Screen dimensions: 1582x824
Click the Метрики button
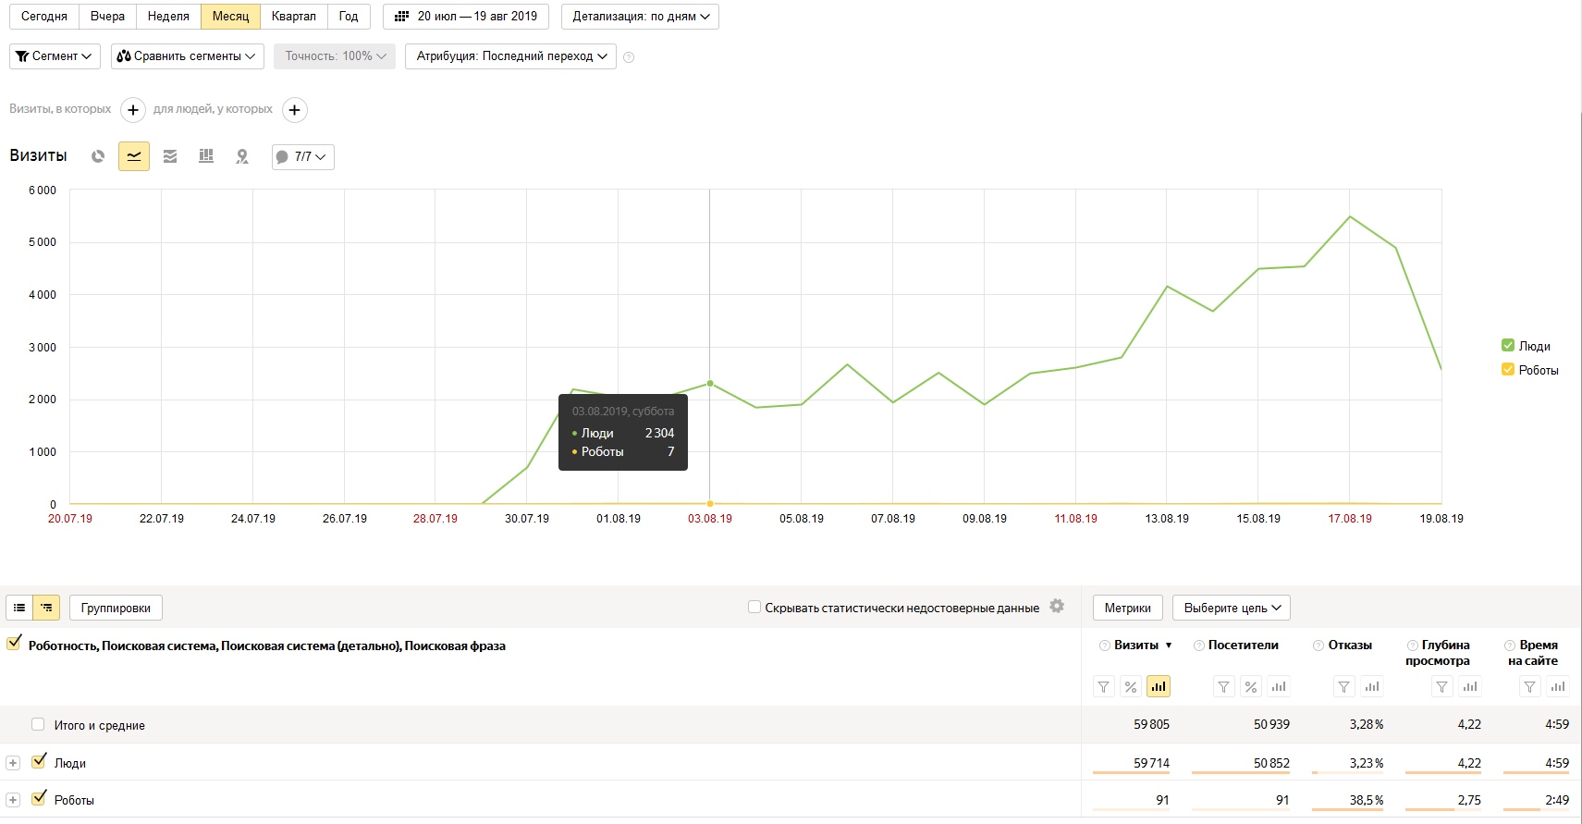tap(1127, 608)
